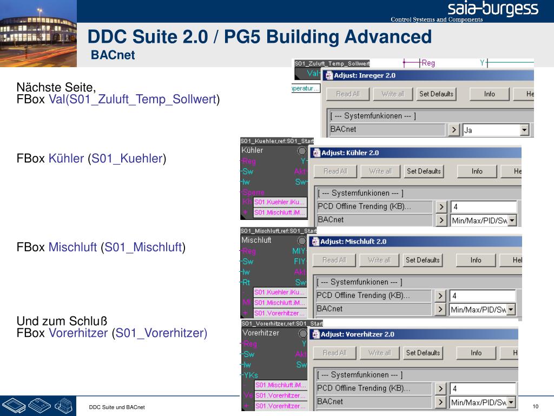Click Read All in Adjust: Inreger dialog
554x416 pixels.
coord(348,94)
